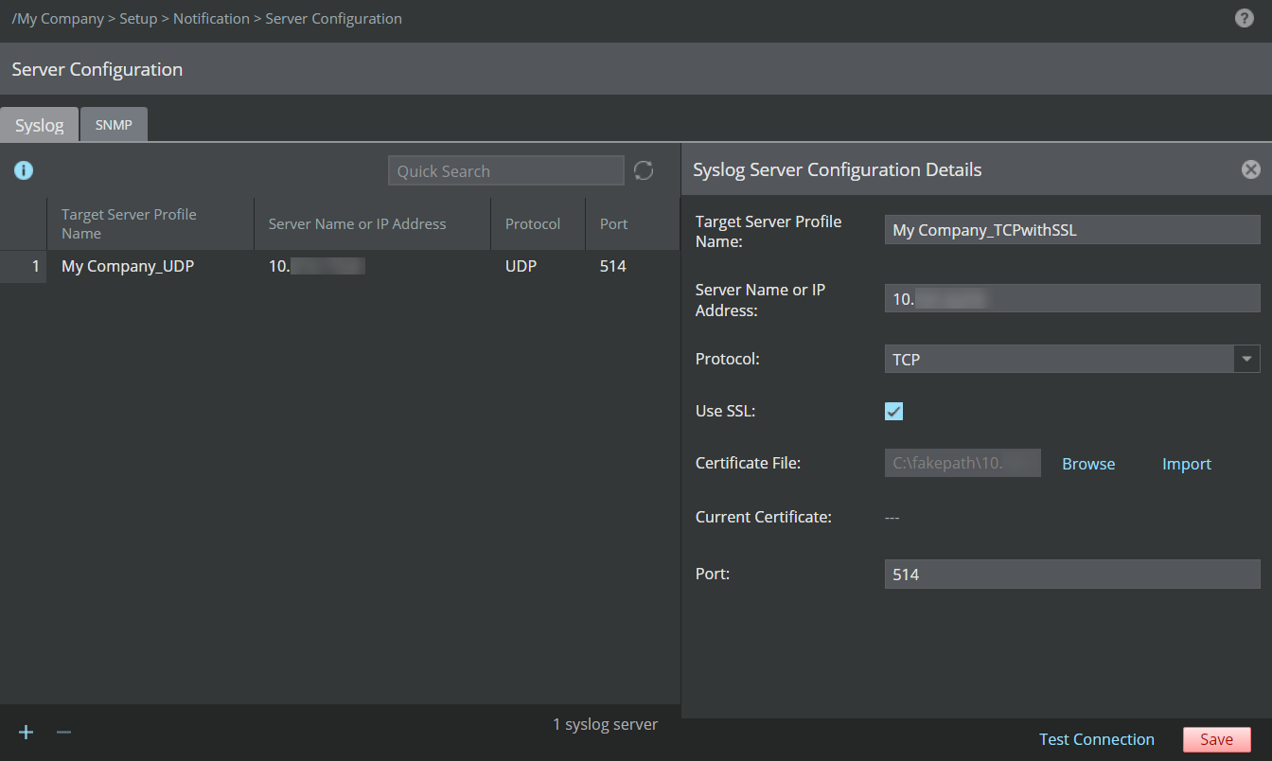The height and width of the screenshot is (761, 1272).
Task: Click Test Connection link
Action: [1097, 739]
